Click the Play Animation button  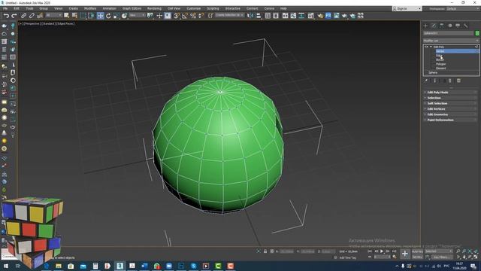(x=382, y=251)
